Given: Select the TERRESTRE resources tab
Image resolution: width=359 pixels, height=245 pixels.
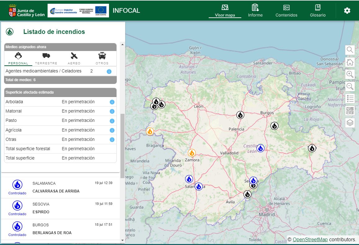Looking at the screenshot, I should point(46,58).
